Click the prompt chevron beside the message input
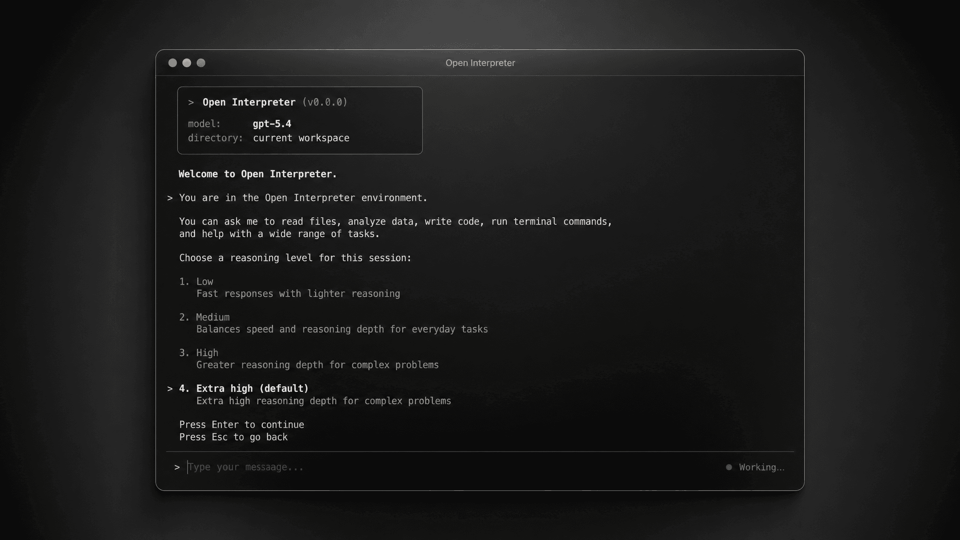Screen dimensions: 960x540 (x=177, y=467)
